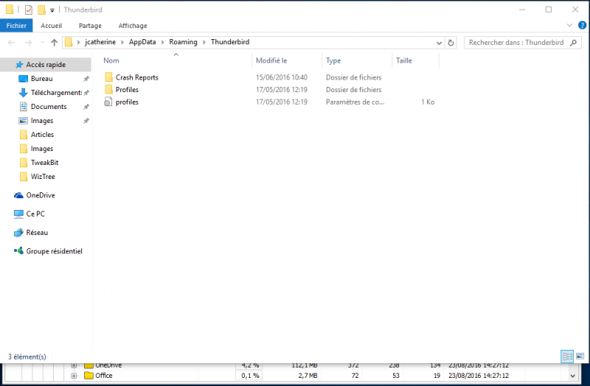Click the 0,1 % value in Office row
This screenshot has height=386, width=590.
(250, 376)
